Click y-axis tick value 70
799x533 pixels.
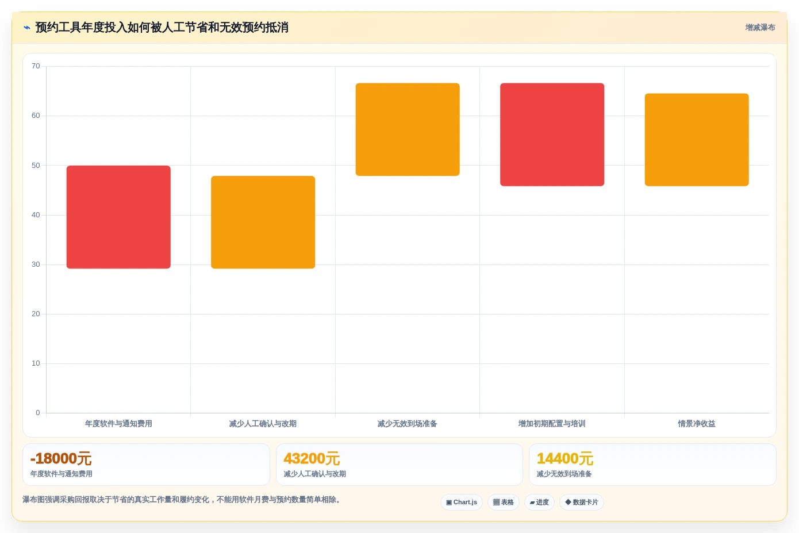point(36,66)
